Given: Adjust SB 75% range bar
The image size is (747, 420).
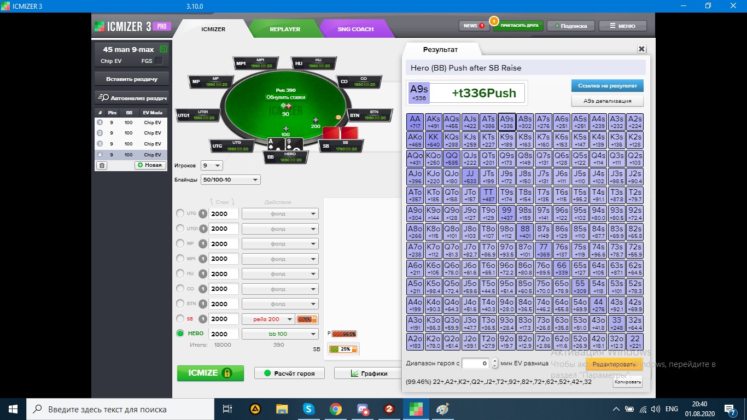Looking at the screenshot, I should 306,319.
